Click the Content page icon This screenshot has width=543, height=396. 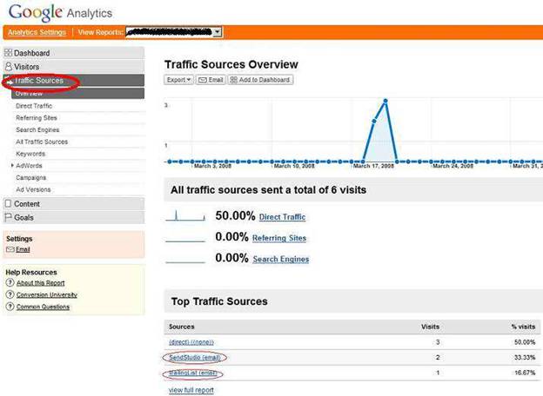[8, 203]
